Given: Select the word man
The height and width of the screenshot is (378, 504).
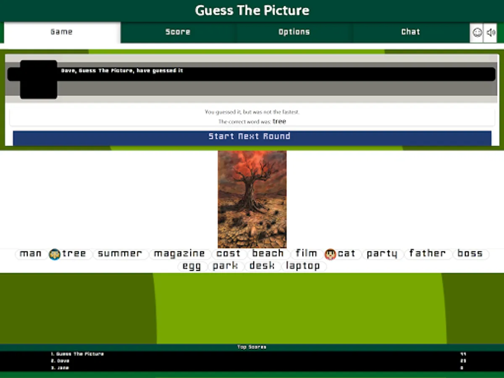Looking at the screenshot, I should pos(31,254).
